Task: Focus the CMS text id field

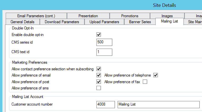Action: tap(104, 52)
